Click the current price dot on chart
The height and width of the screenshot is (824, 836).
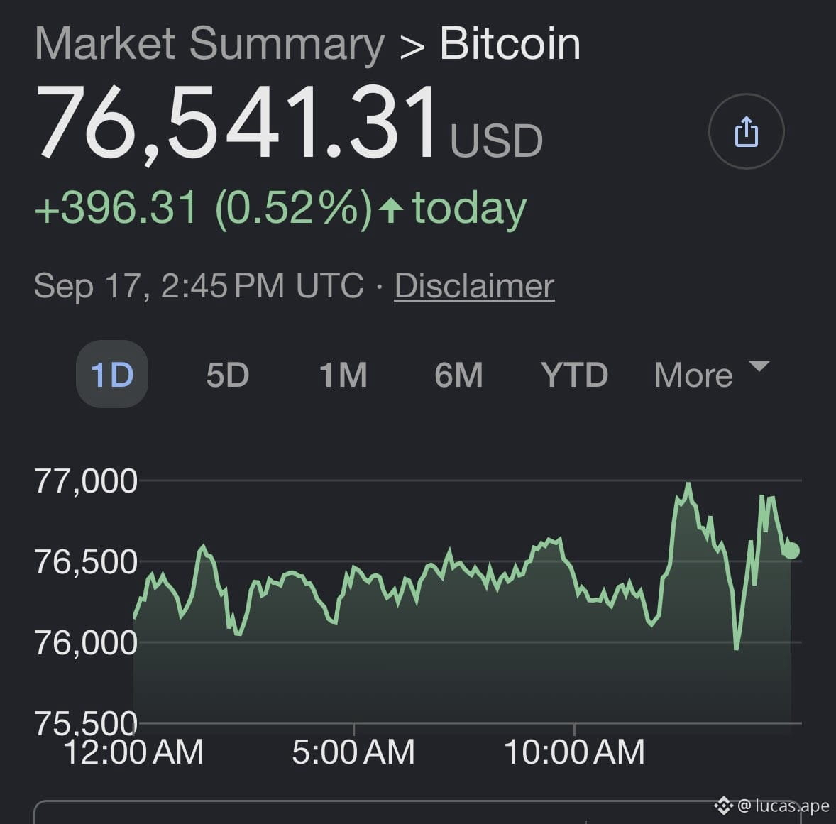(x=791, y=551)
